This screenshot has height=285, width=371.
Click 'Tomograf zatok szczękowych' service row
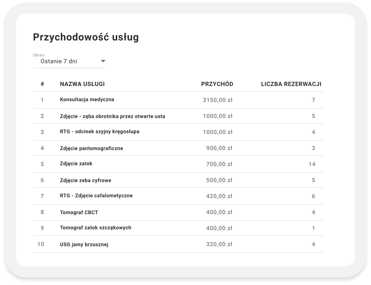tap(95, 228)
